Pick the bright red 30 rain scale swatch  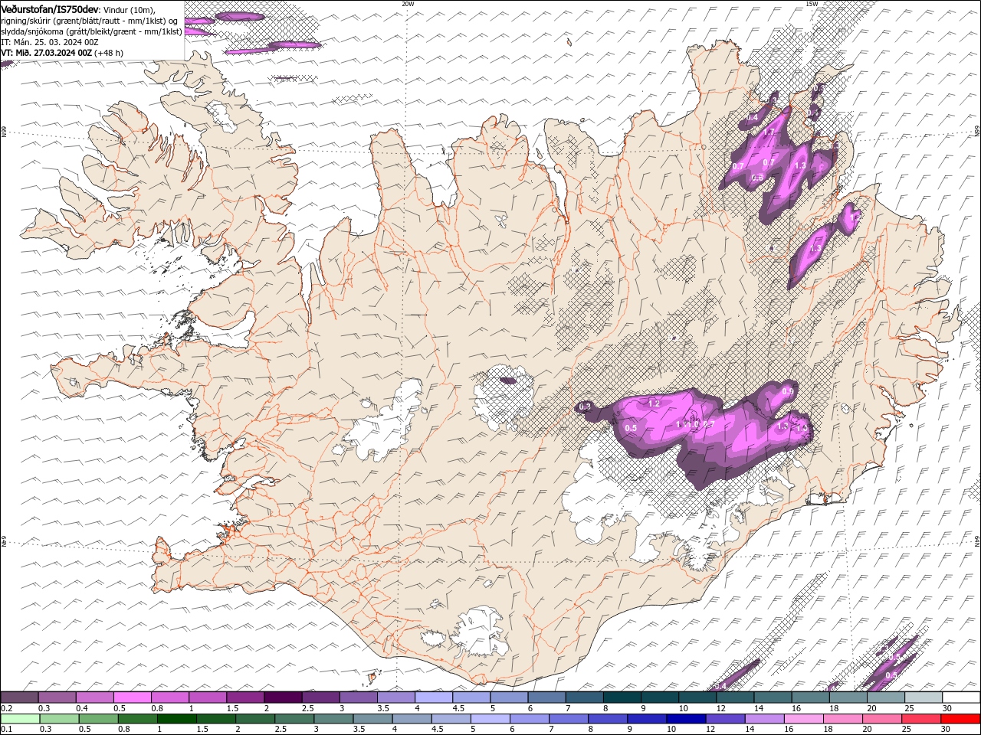coord(961,719)
